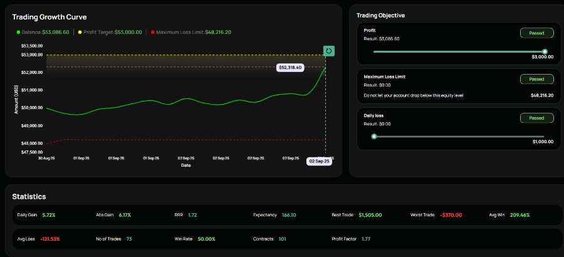Click the Contracts 101 value
The height and width of the screenshot is (257, 564).
[283, 239]
